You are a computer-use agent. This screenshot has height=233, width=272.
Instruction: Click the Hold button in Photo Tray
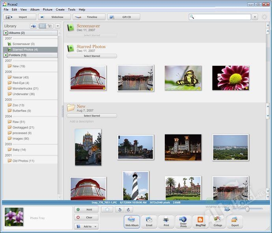[x=86, y=210]
